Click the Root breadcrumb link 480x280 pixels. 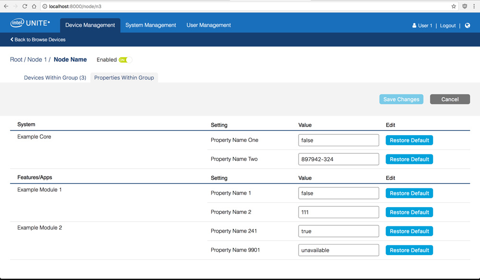click(16, 59)
